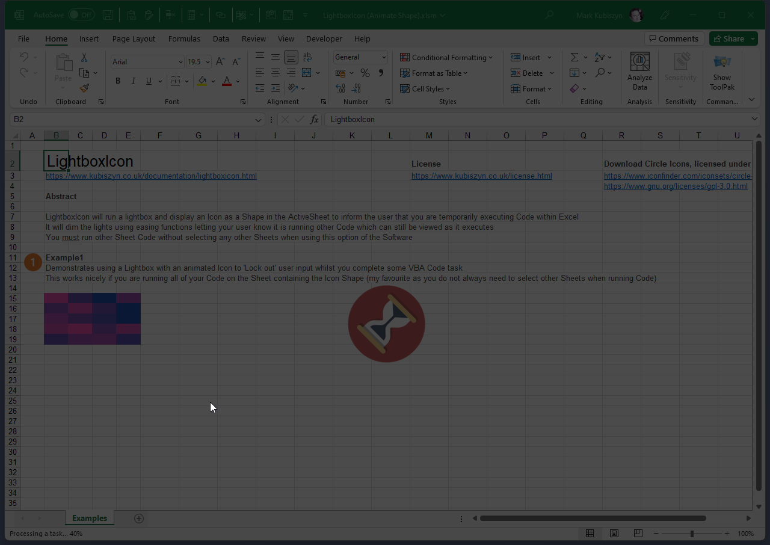Click the Percent Style icon
The height and width of the screenshot is (545, 770).
(365, 73)
